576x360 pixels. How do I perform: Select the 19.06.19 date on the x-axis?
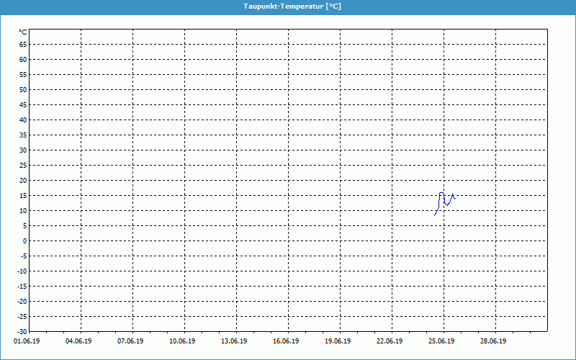[338, 341]
